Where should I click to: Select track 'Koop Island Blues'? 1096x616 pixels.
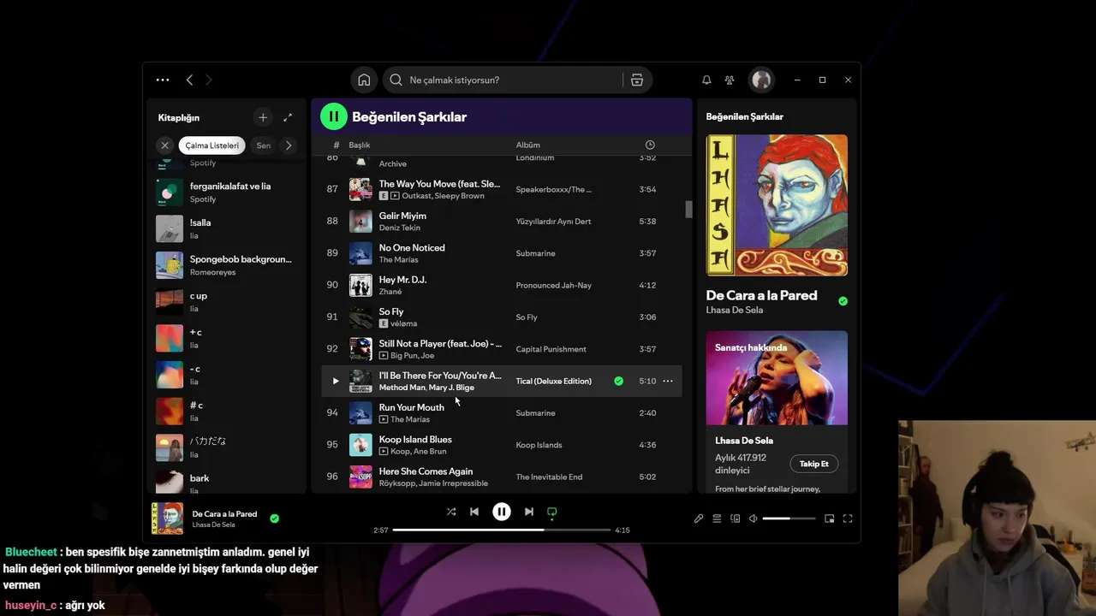[x=415, y=439]
